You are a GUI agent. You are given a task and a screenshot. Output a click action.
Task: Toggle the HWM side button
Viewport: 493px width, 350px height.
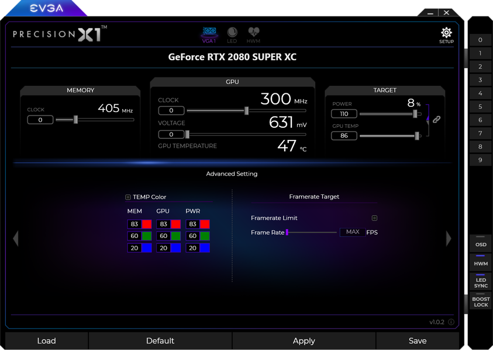[481, 262]
